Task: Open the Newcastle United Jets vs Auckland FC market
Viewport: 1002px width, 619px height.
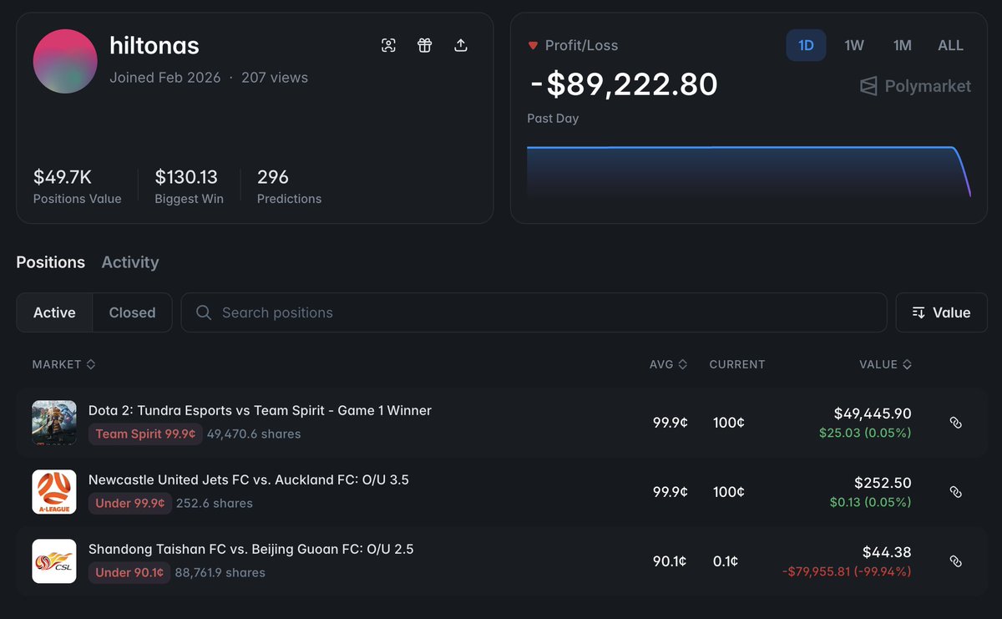Action: point(249,479)
